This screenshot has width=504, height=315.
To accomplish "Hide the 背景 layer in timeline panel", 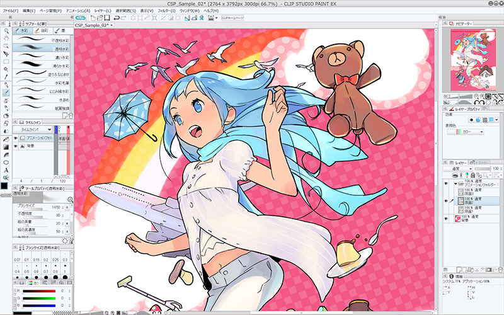I will [x=16, y=146].
